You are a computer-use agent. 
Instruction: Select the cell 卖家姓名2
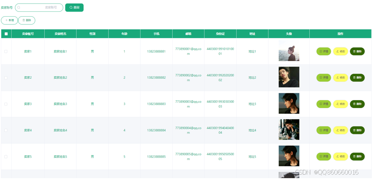pos(60,78)
